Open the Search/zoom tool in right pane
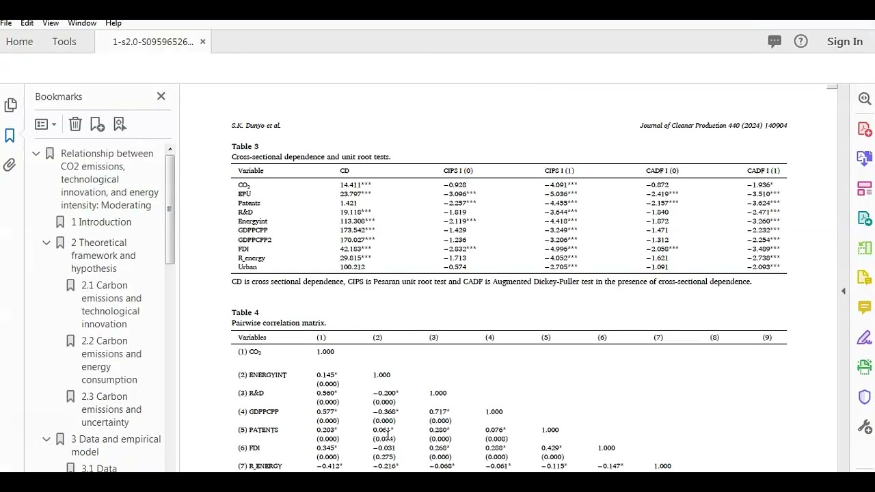 [x=865, y=98]
